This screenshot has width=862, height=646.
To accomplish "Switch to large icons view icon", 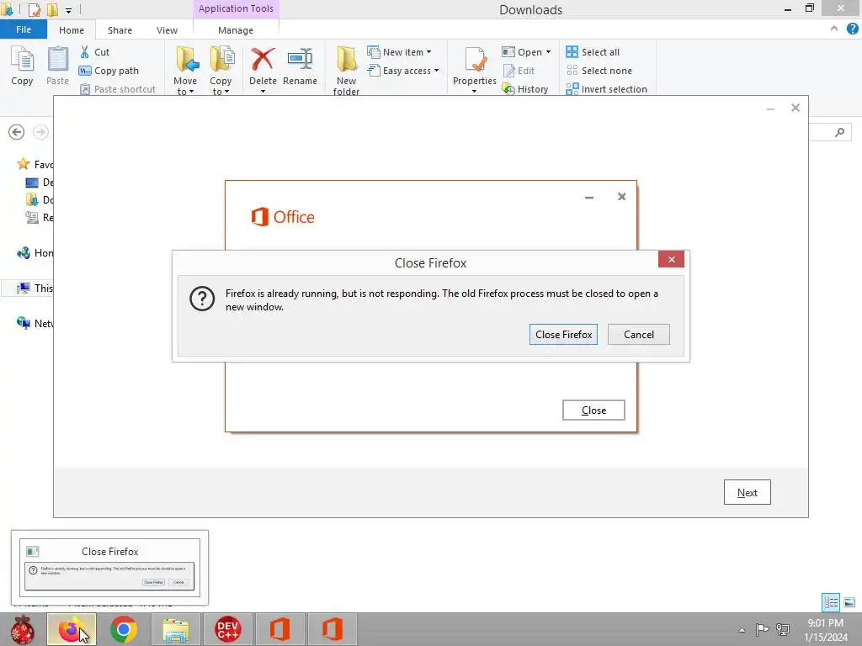I will coord(849,602).
